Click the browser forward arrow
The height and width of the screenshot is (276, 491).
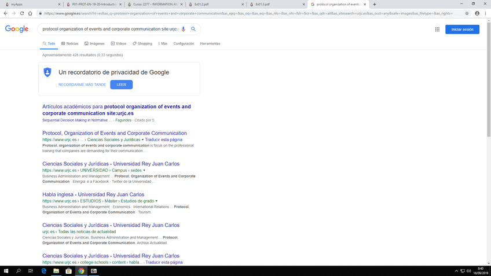[14, 13]
